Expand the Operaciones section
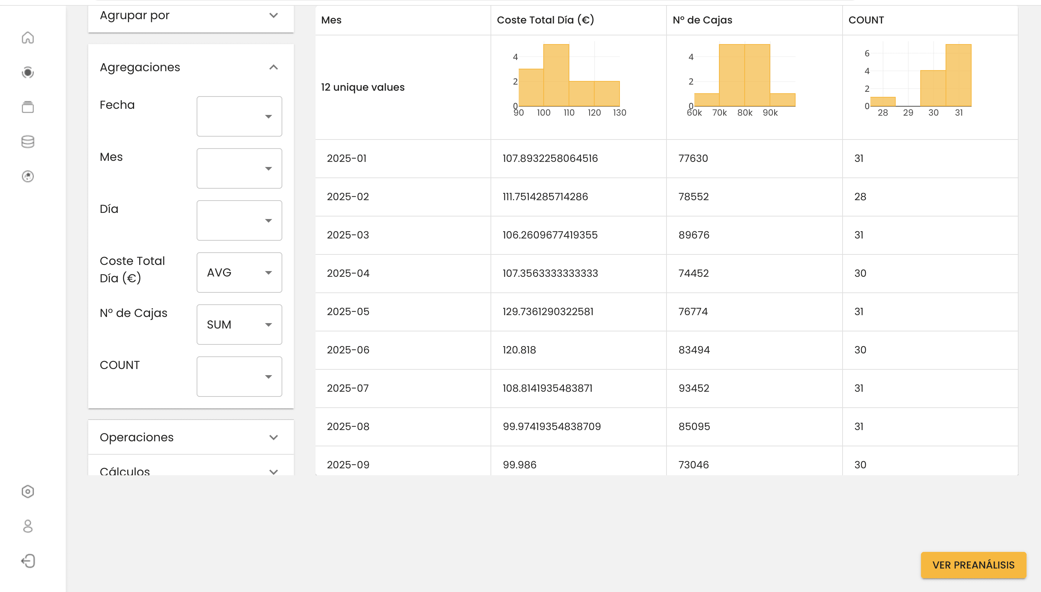Screen dimensions: 1041x592 pos(191,437)
